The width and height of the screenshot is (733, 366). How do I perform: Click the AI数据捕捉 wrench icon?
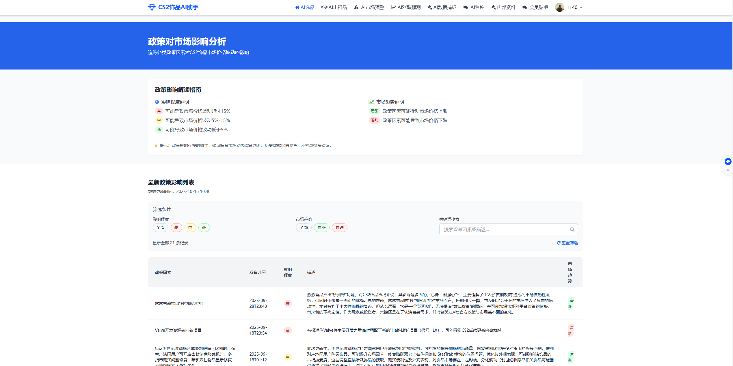coord(429,7)
